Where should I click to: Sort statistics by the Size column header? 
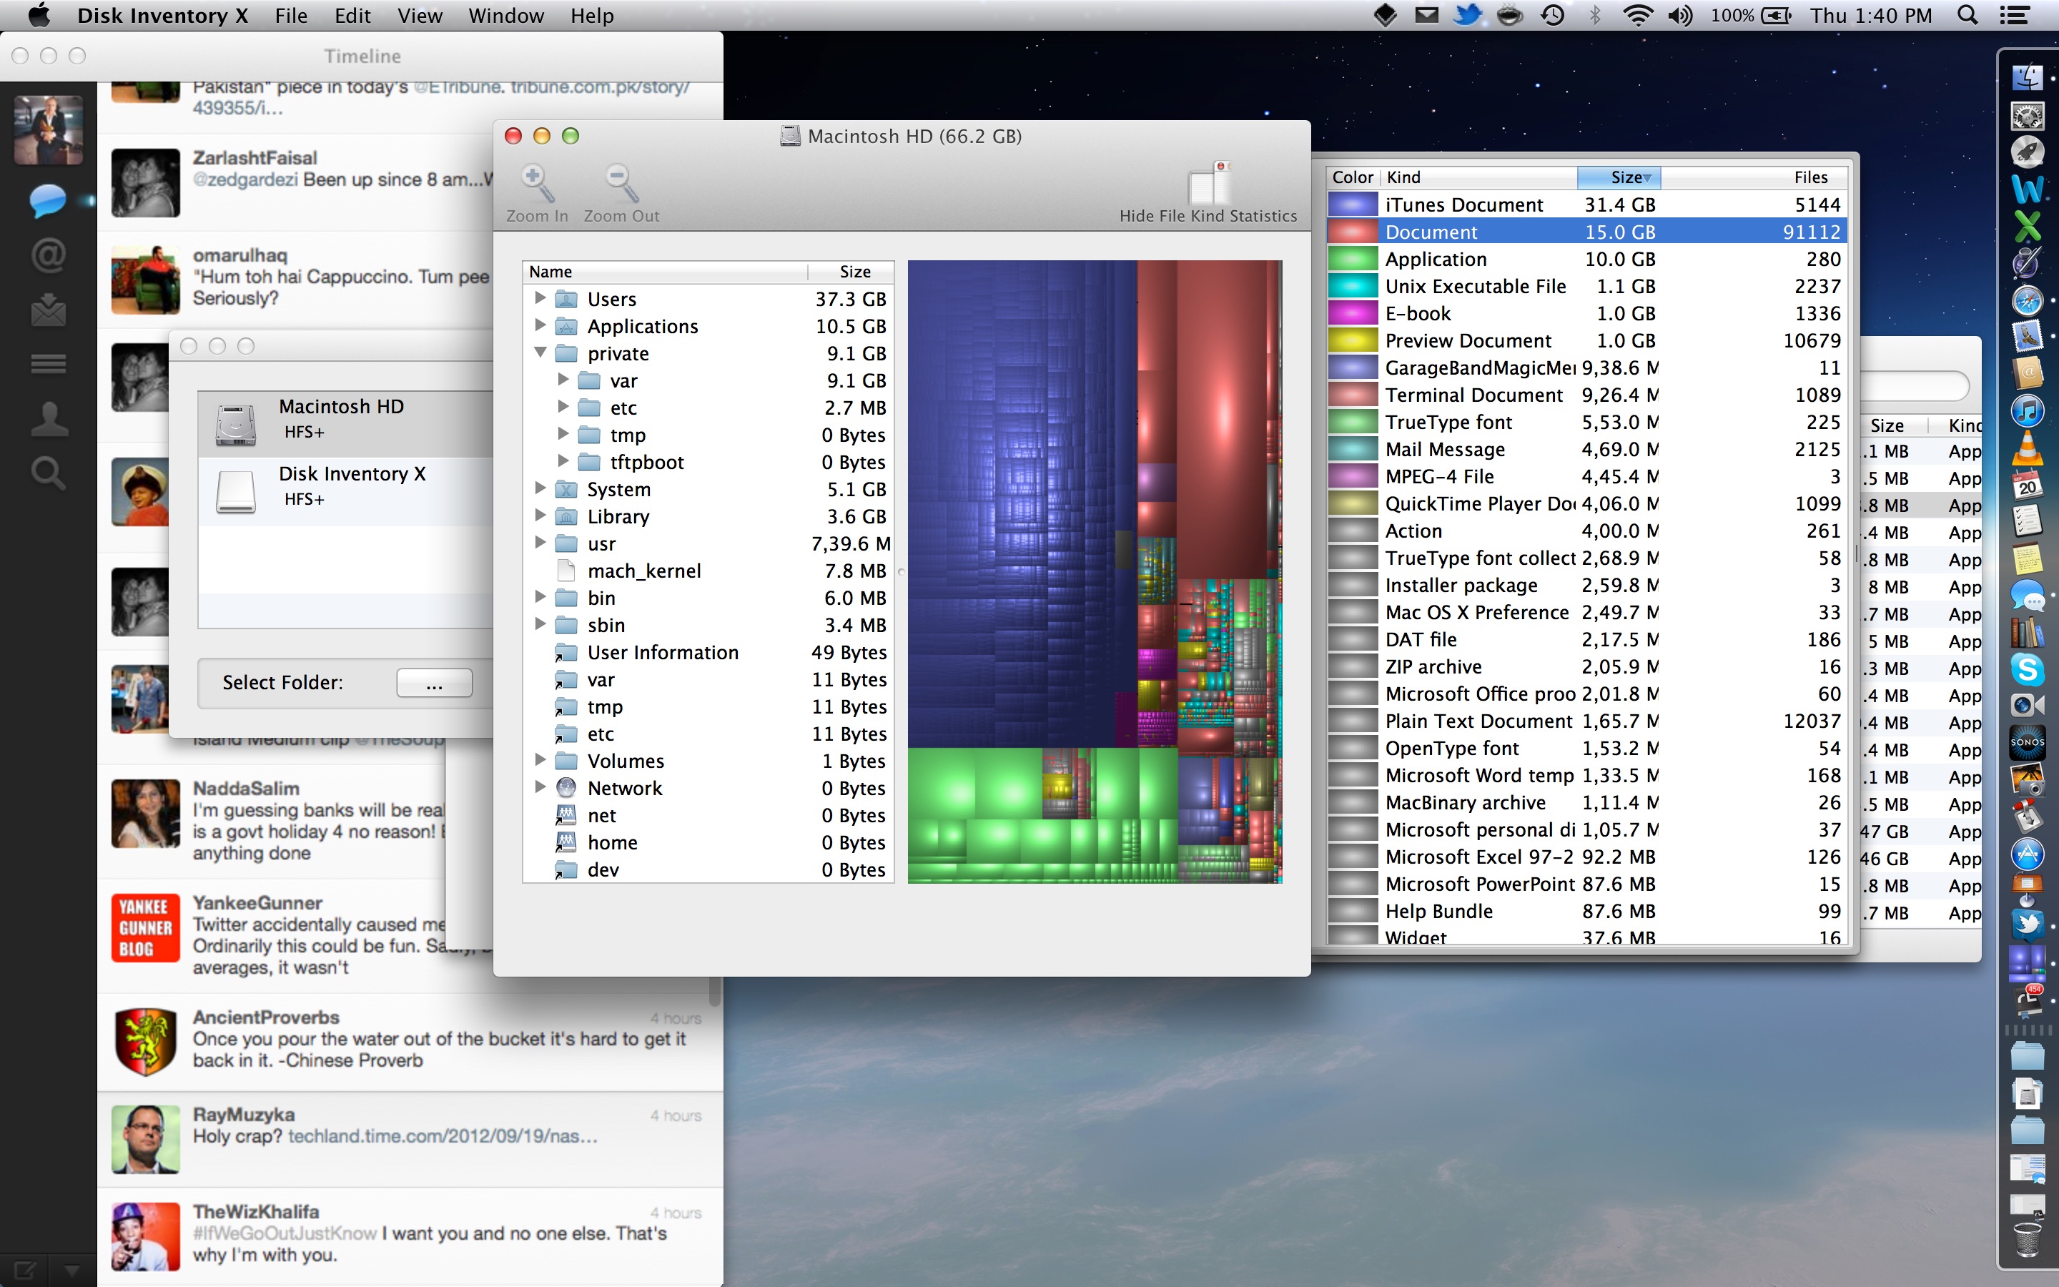coord(1619,177)
